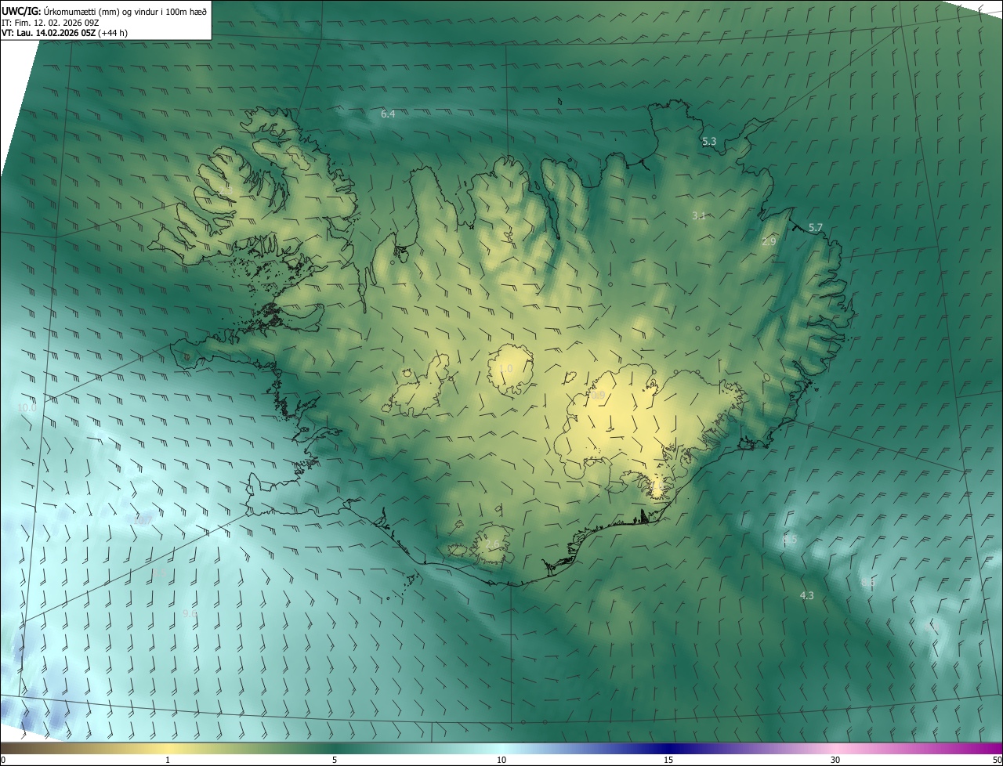Click the 10.7 value label on the map
Image resolution: width=1003 pixels, height=766 pixels.
pos(143,520)
